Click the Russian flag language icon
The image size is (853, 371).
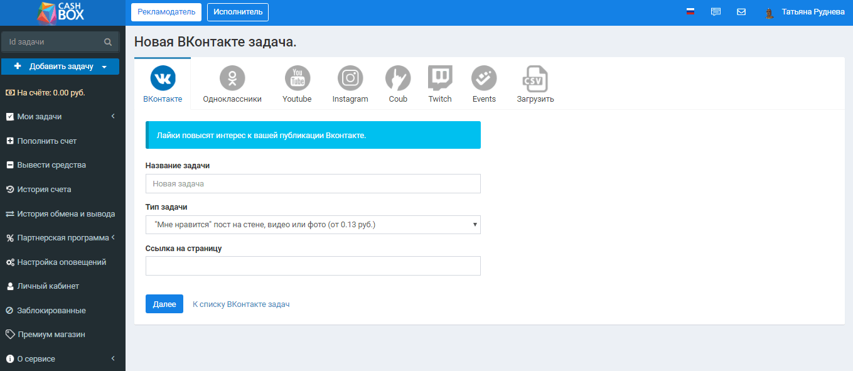(x=690, y=11)
